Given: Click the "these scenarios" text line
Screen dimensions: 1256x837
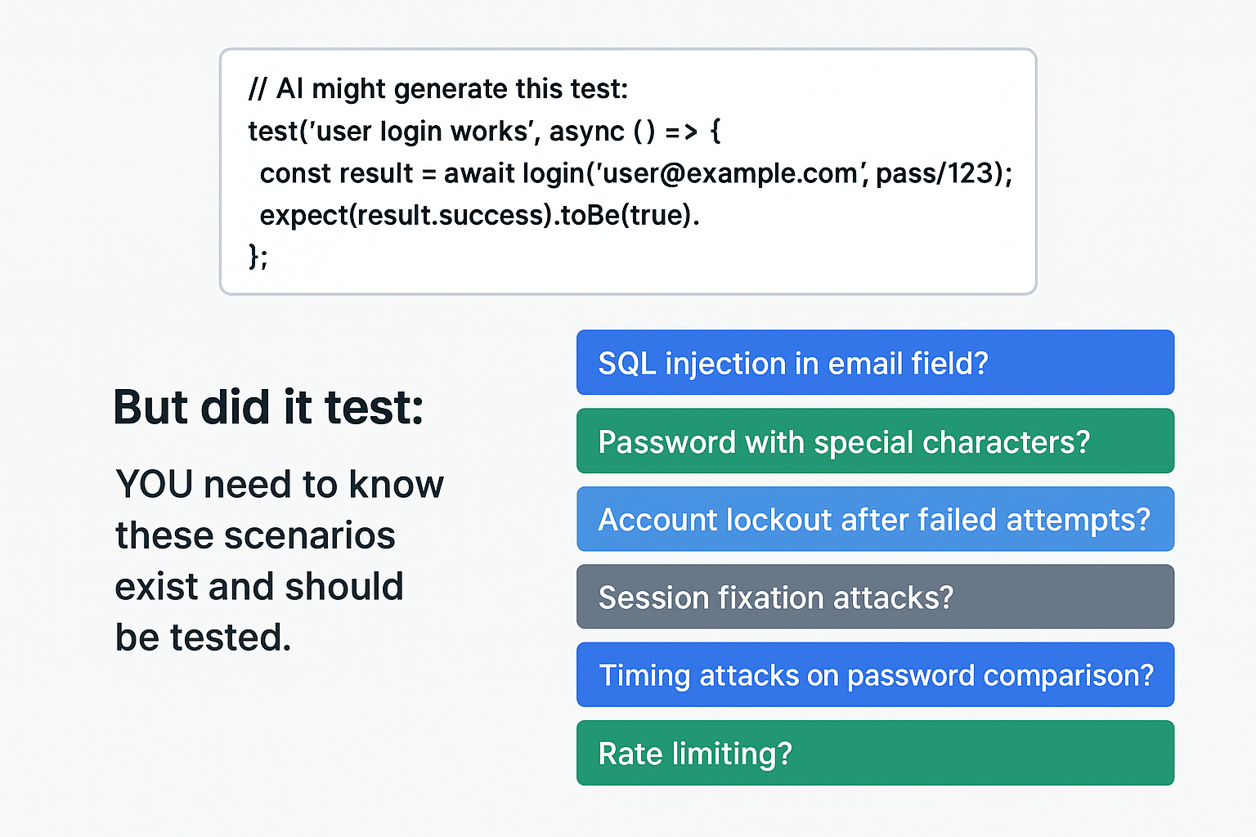Looking at the screenshot, I should pos(255,535).
